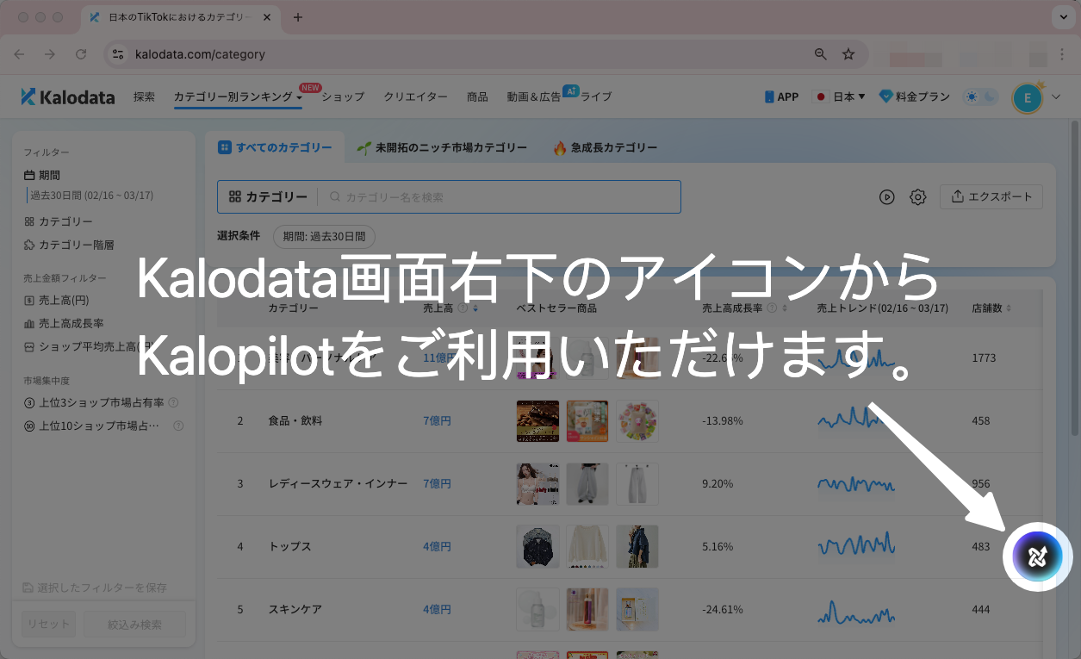Screen dimensions: 1081x659
Task: Expand 上位10ショップ市場占有率 filter
Action: coord(92,426)
